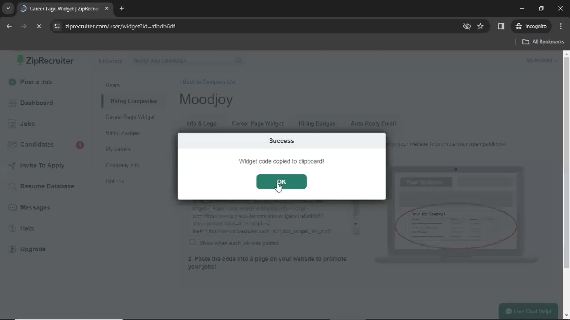
Task: Click OK to dismiss success dialog
Action: tap(281, 181)
